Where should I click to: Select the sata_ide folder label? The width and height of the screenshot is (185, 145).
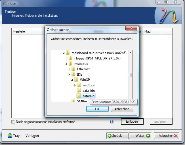(x=89, y=91)
